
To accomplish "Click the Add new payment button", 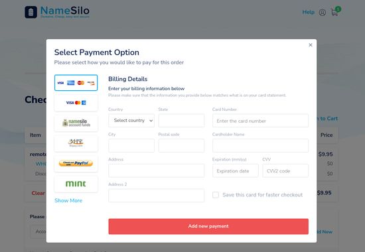I will tap(208, 226).
